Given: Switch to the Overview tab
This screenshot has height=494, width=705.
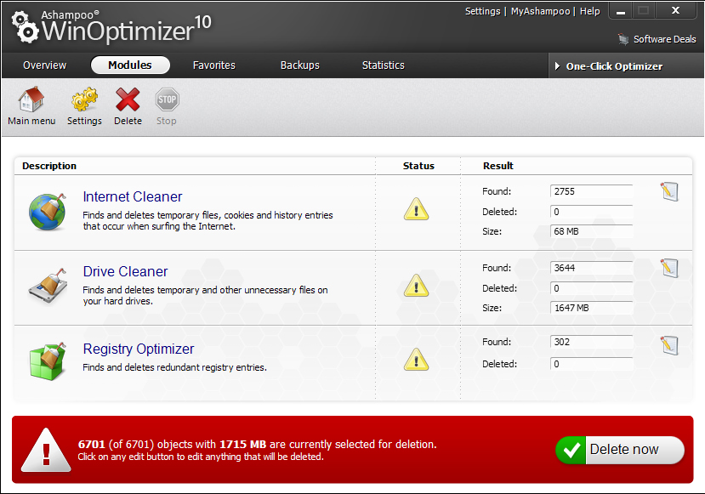Looking at the screenshot, I should (45, 65).
